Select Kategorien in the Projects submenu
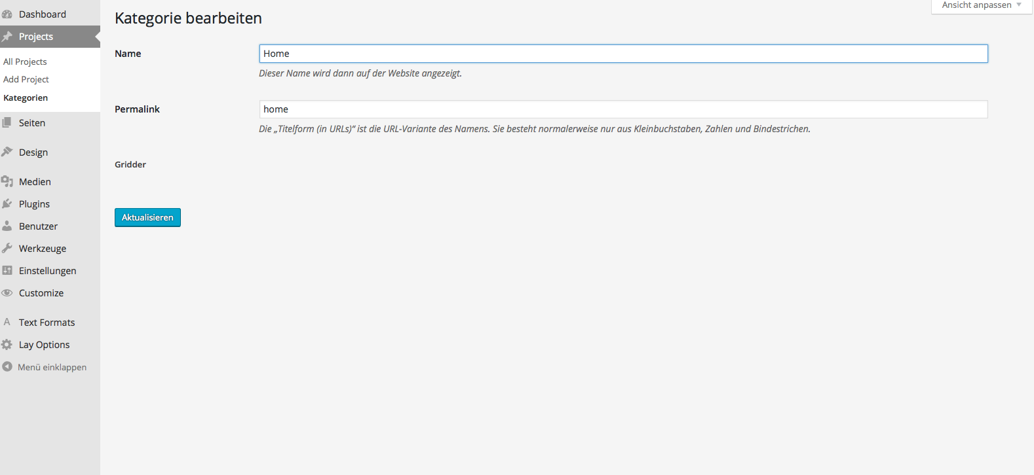The width and height of the screenshot is (1034, 475). [x=26, y=97]
